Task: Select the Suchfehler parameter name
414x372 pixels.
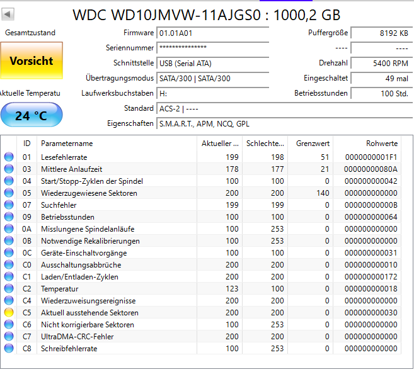Action: click(x=59, y=205)
